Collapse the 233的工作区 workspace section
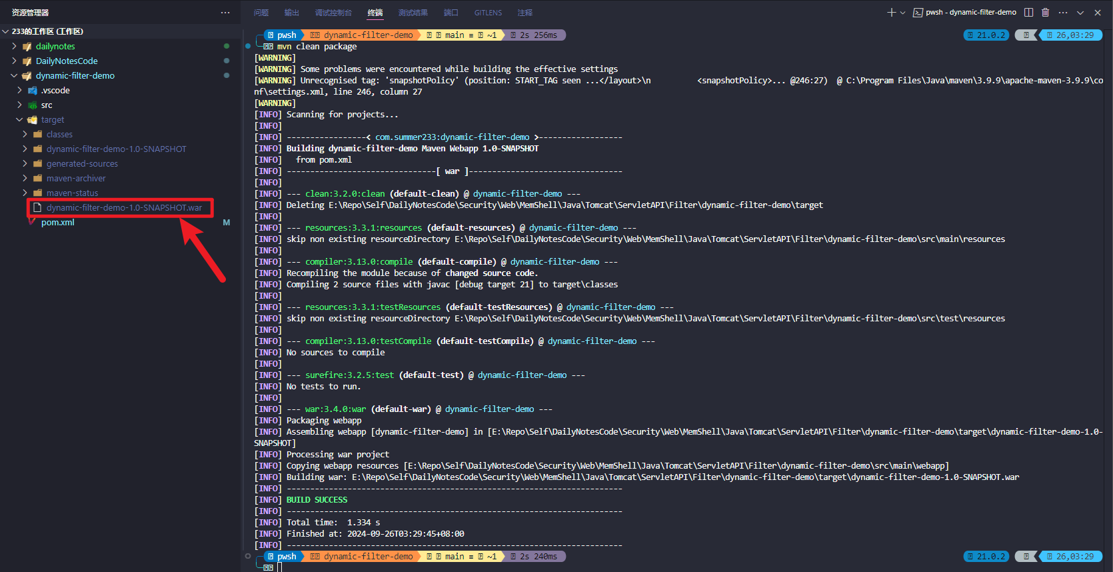 pos(6,31)
